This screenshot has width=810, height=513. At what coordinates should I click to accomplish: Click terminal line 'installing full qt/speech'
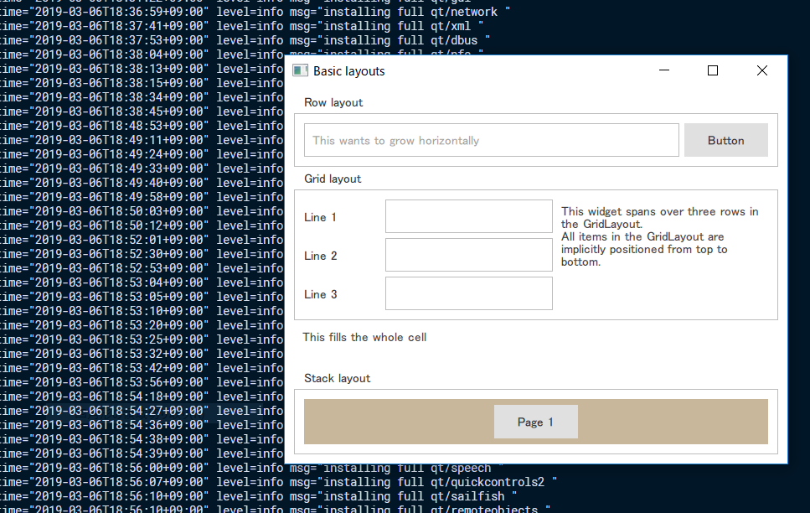tap(251, 468)
